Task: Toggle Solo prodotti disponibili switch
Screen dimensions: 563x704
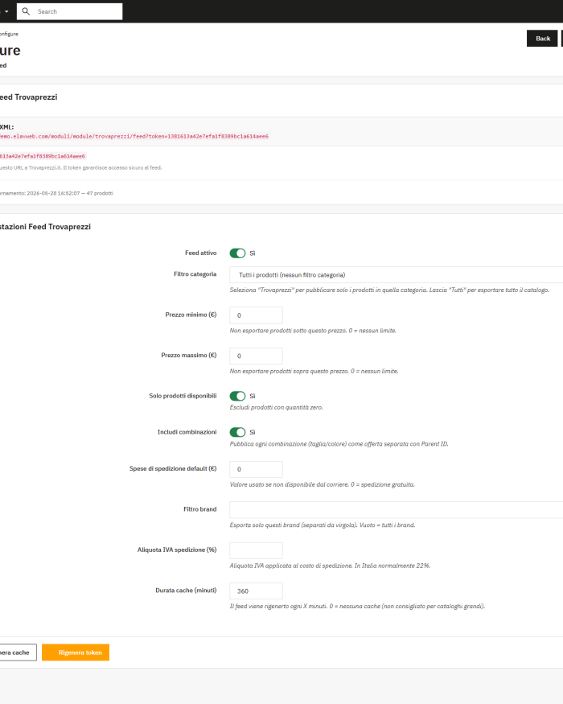Action: pyautogui.click(x=237, y=396)
